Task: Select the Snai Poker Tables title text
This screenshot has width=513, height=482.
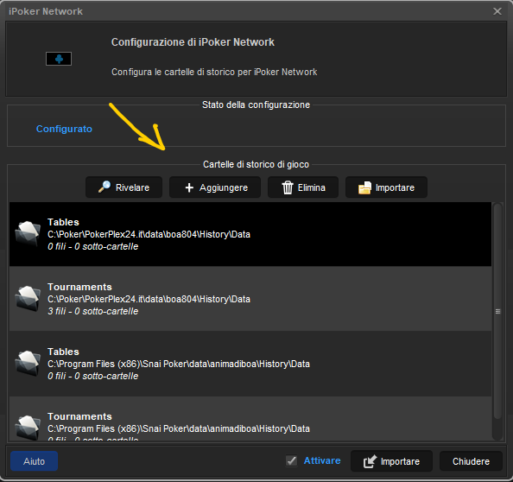Action: point(63,352)
